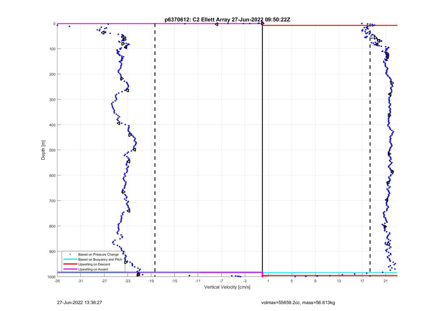
Task: Click x-axis tick label '-15'
Action: (174, 281)
